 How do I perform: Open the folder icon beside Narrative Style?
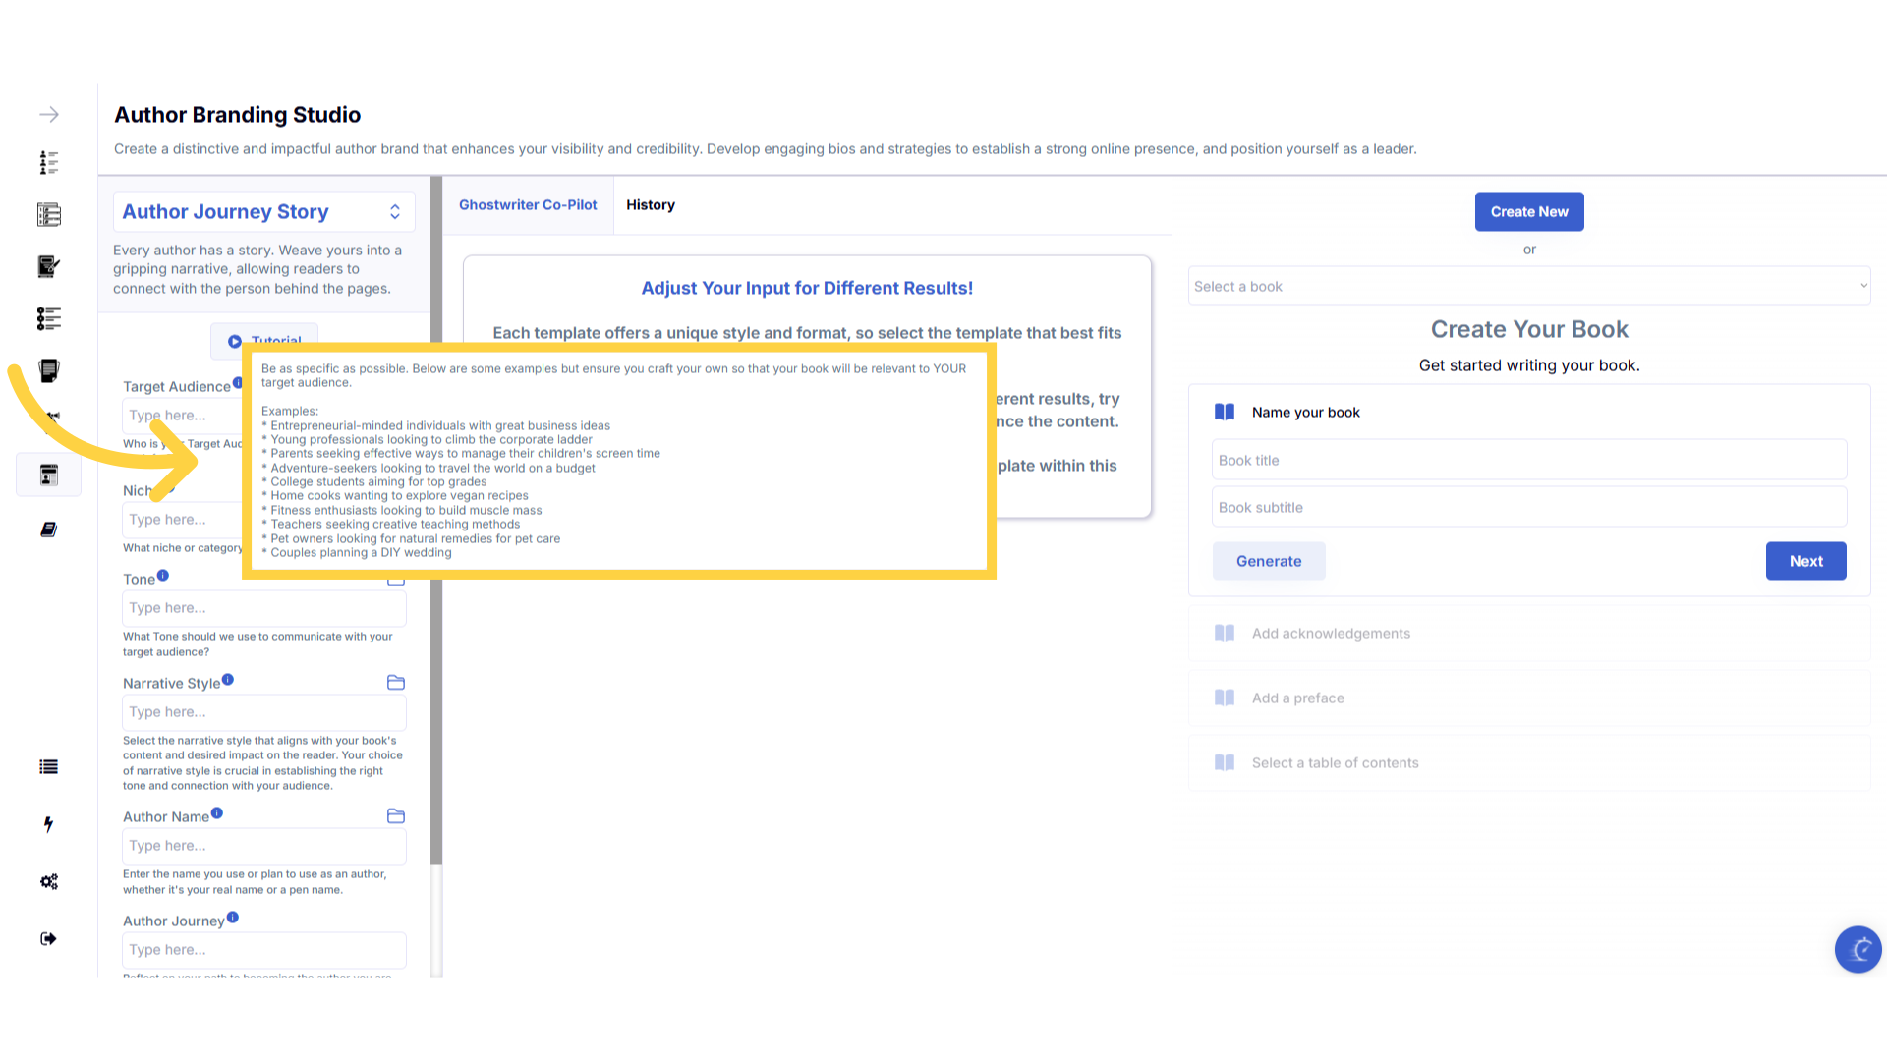click(x=396, y=683)
